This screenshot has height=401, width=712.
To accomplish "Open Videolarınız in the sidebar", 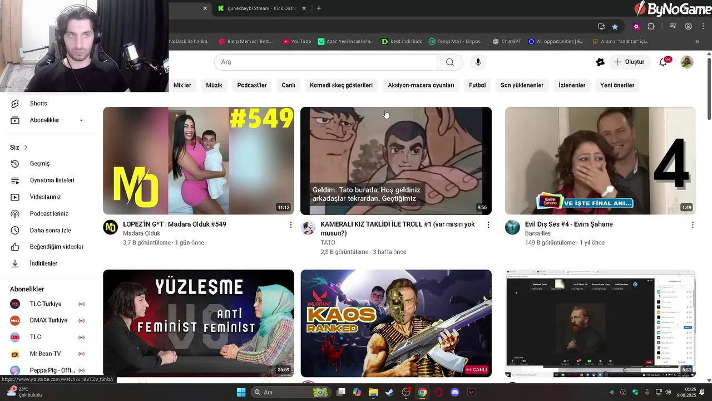I will point(47,197).
